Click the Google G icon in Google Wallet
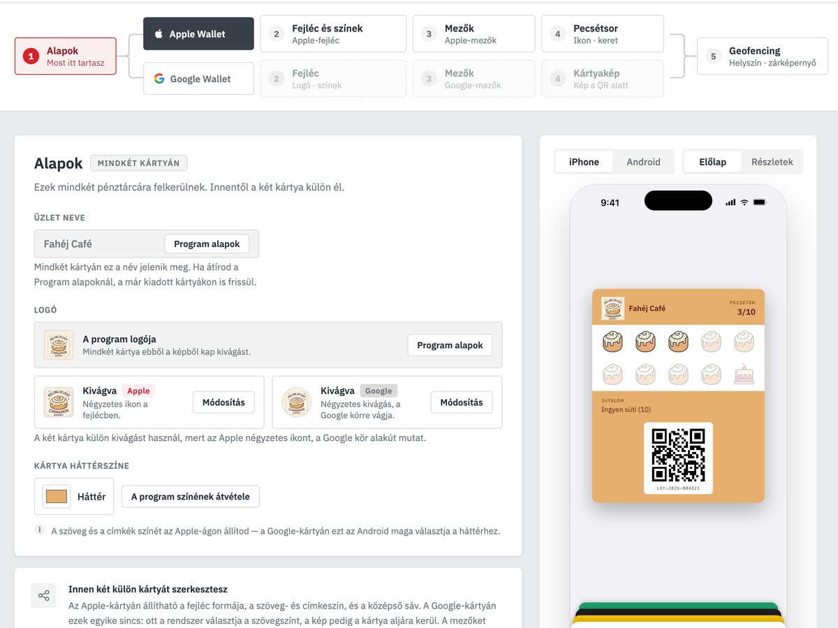Image resolution: width=838 pixels, height=628 pixels. click(159, 79)
